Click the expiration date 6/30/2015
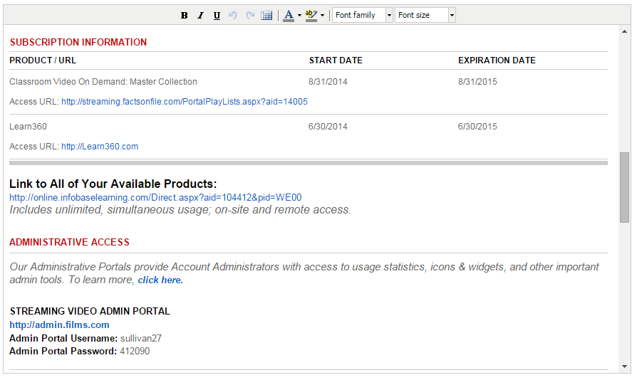The width and height of the screenshot is (637, 380). point(477,127)
